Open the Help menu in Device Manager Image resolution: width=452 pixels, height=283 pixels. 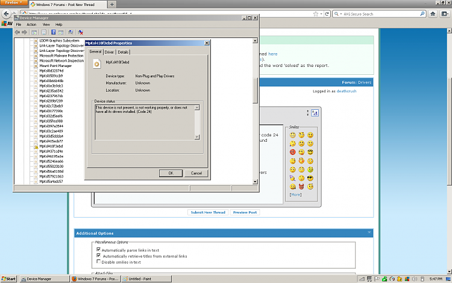pos(59,25)
